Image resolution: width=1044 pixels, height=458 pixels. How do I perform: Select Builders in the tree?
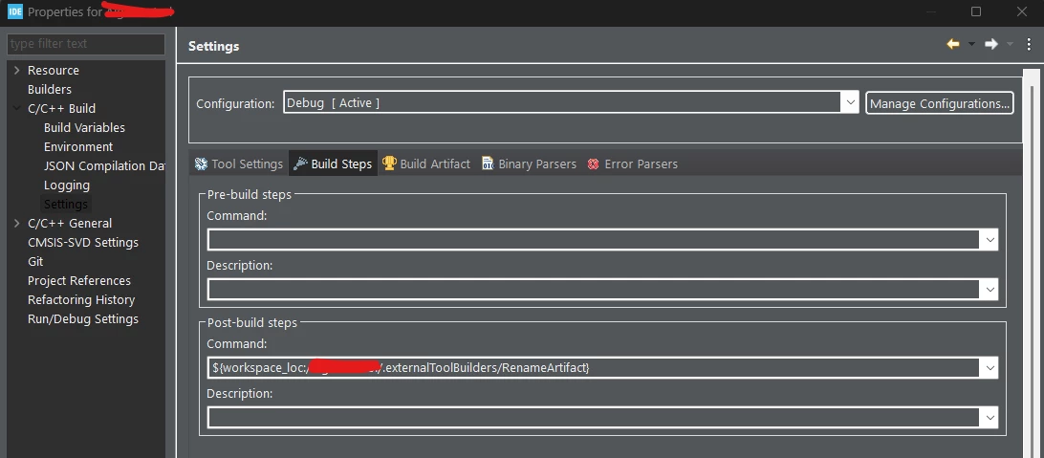[50, 89]
